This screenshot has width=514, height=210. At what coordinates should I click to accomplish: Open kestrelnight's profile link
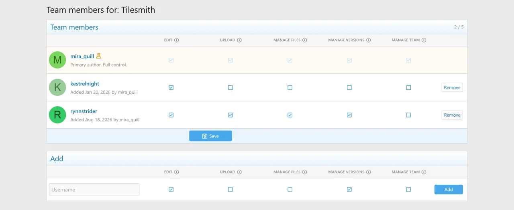(x=85, y=84)
